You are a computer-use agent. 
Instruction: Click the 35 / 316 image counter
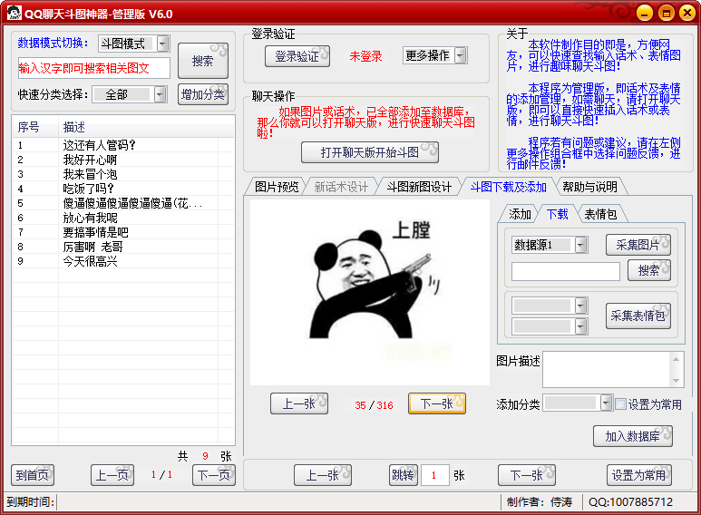374,405
